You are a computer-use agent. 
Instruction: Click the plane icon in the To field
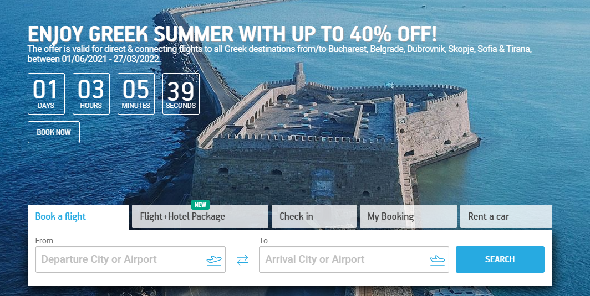pyautogui.click(x=437, y=260)
